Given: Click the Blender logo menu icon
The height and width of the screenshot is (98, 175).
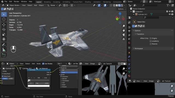Looking at the screenshot, I should point(2,2).
